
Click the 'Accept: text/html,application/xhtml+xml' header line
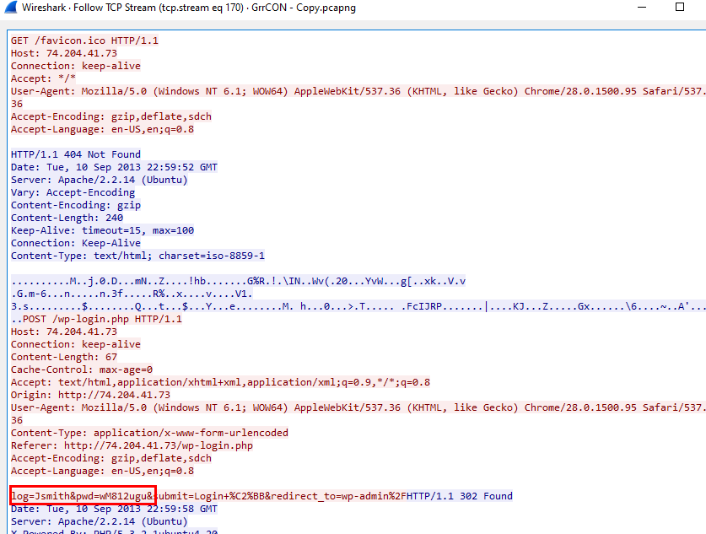(x=221, y=382)
